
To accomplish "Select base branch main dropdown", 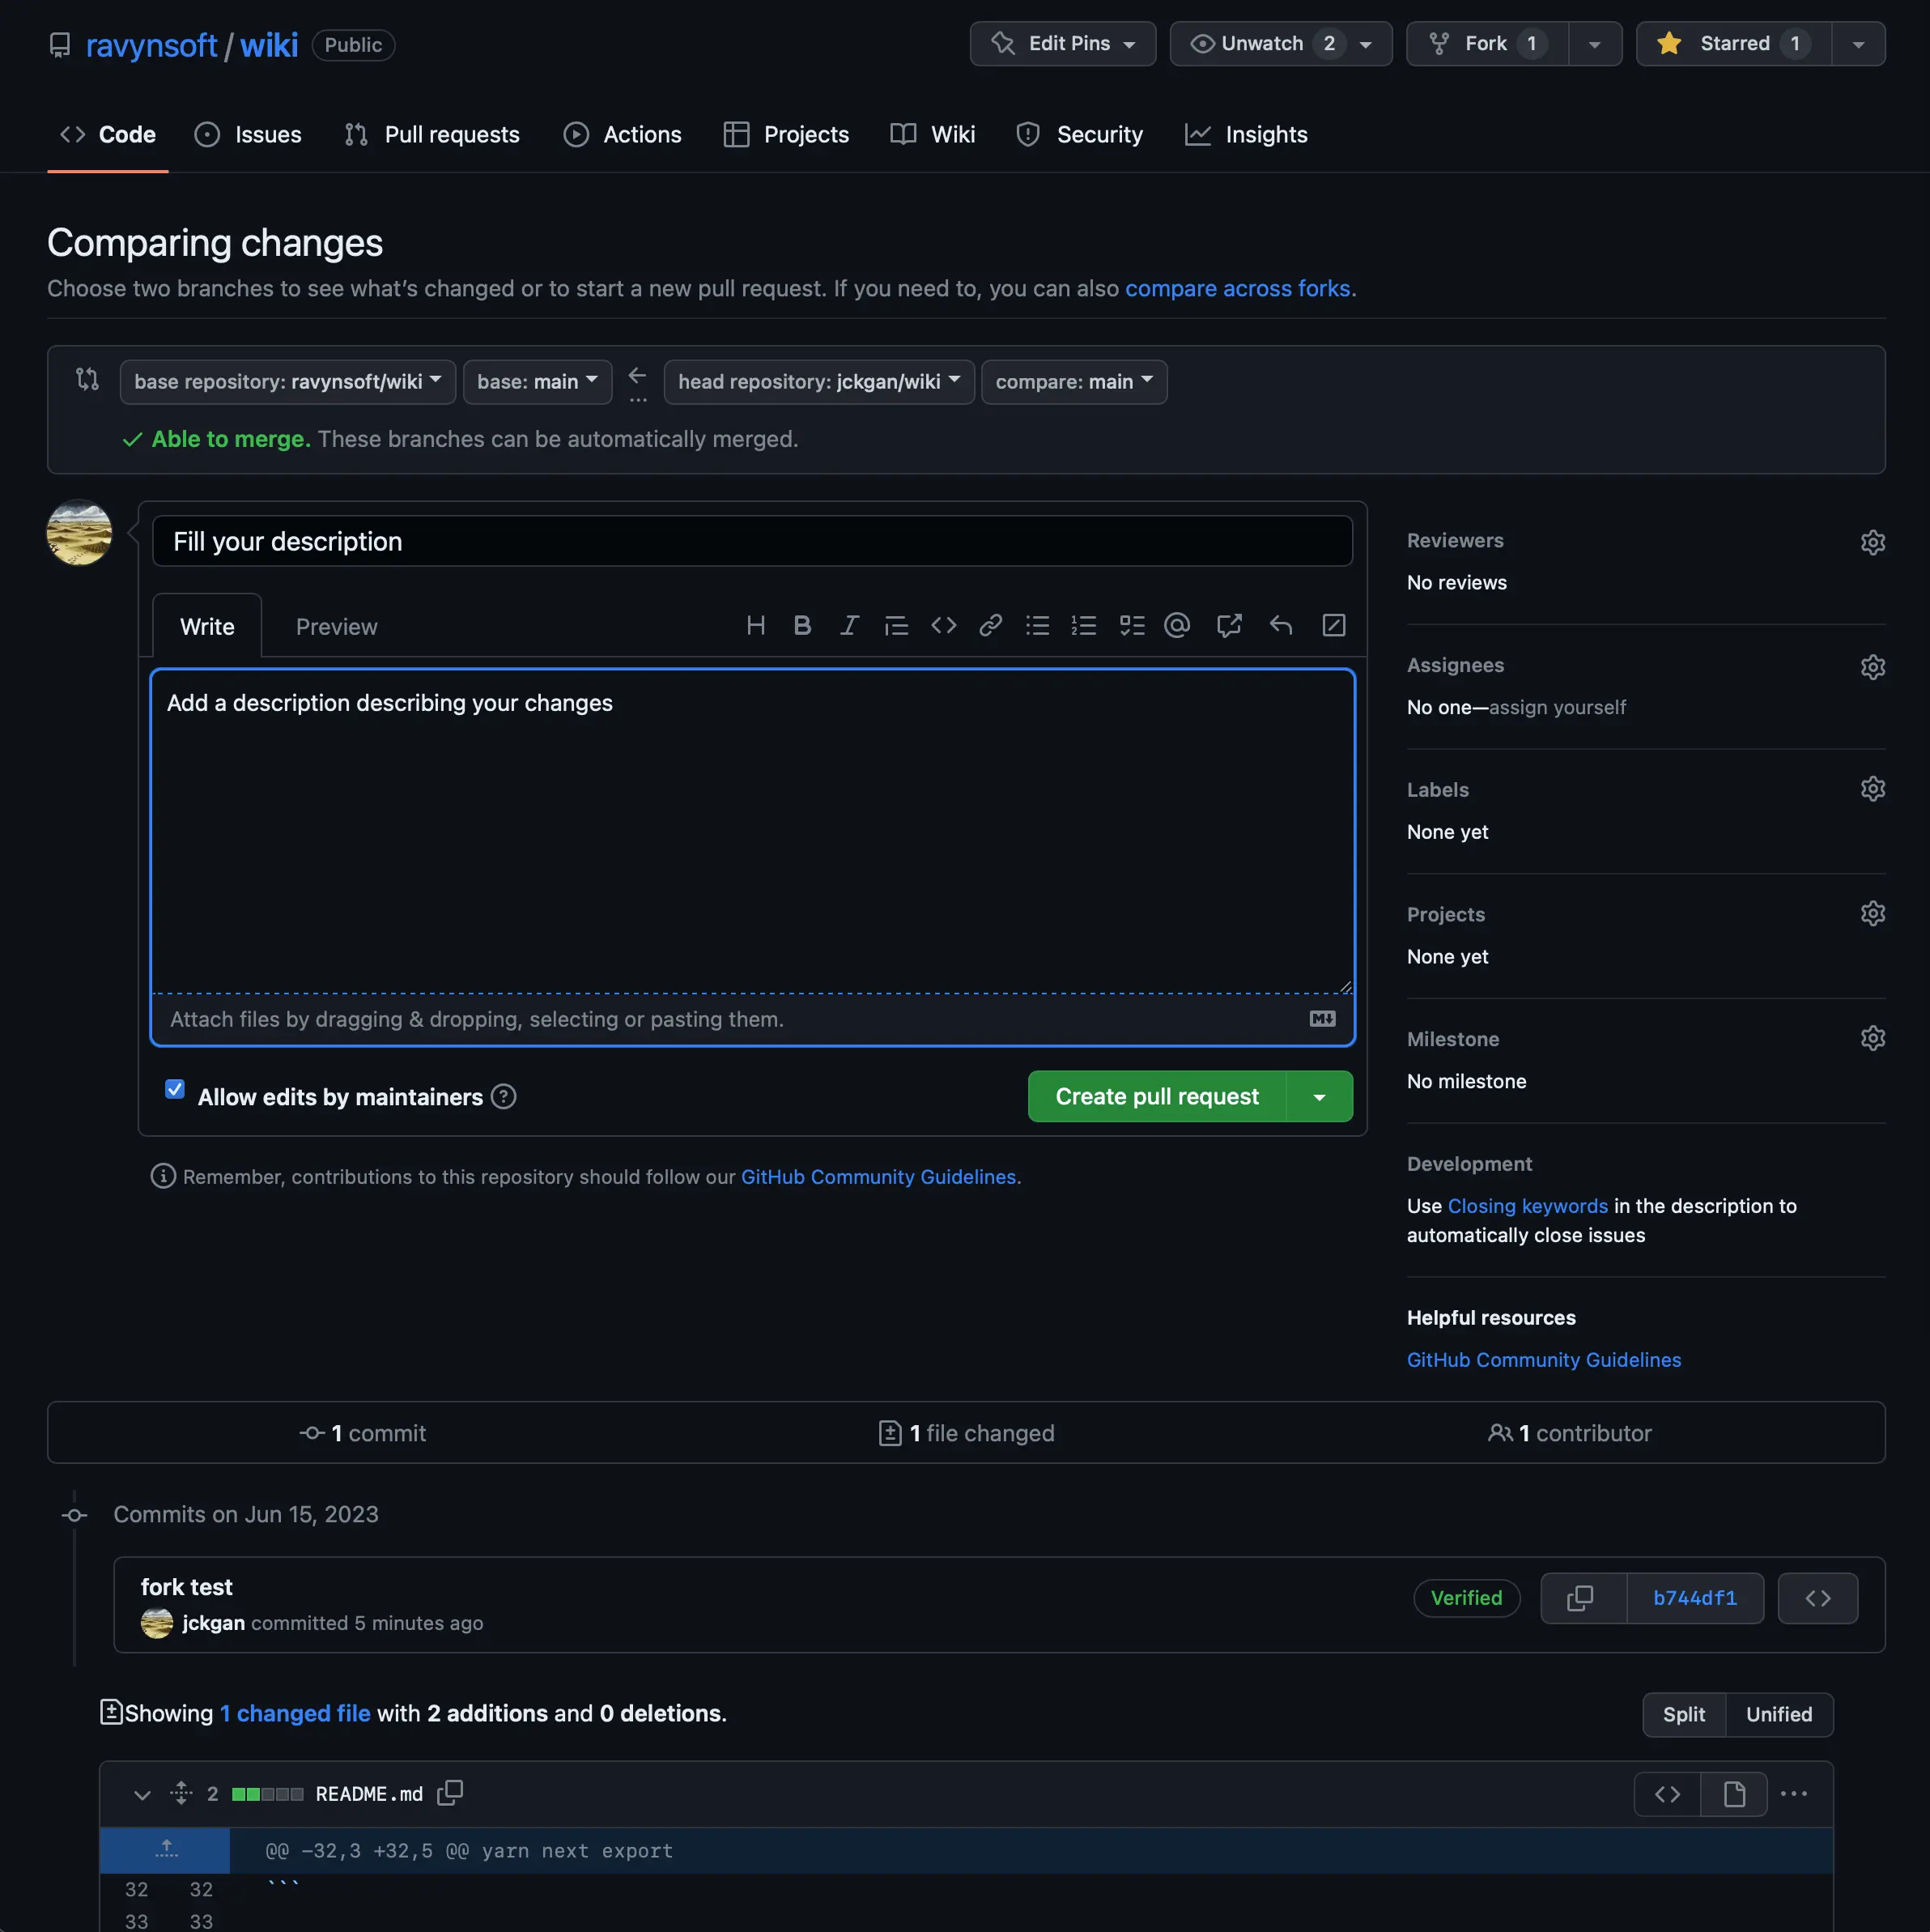I will click(530, 380).
